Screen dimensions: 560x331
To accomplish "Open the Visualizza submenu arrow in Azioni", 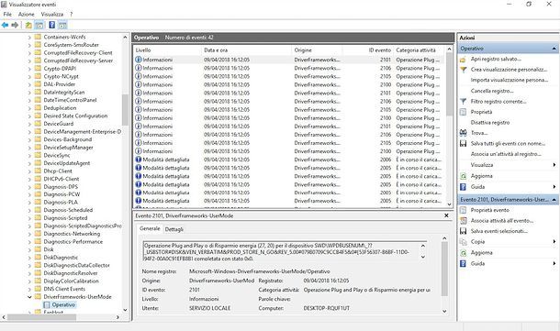I will click(x=554, y=165).
